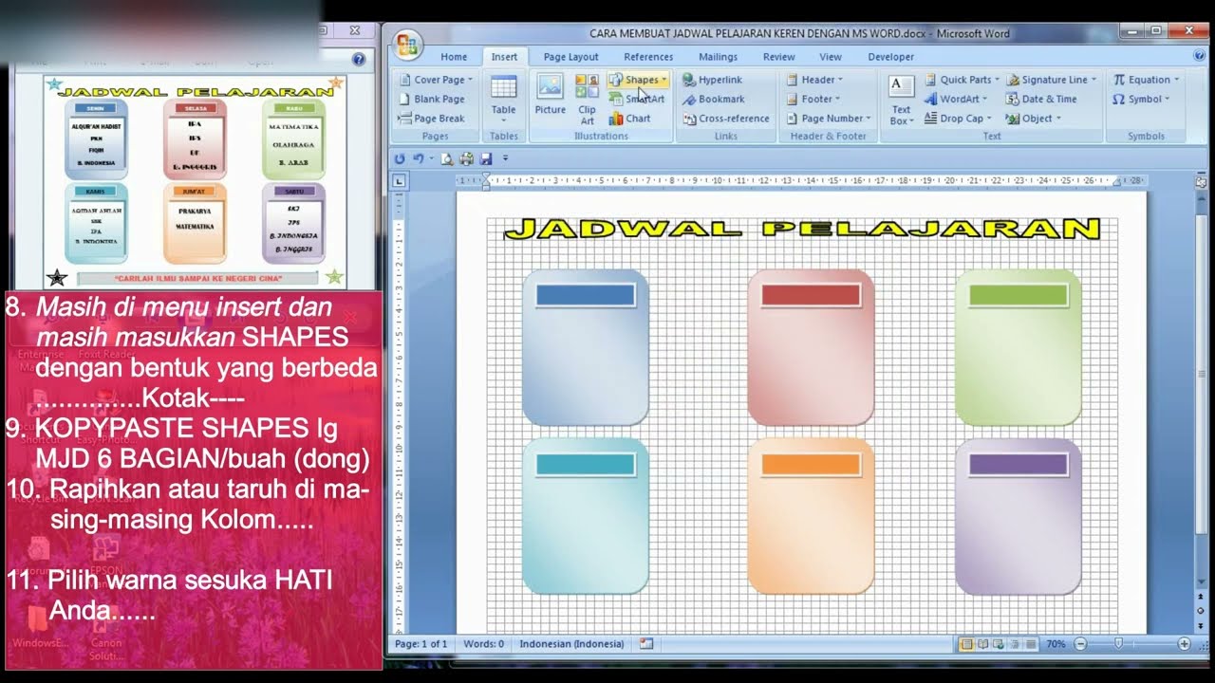This screenshot has height=683, width=1215.
Task: Customize Quick Access Toolbar arrow
Action: (505, 158)
